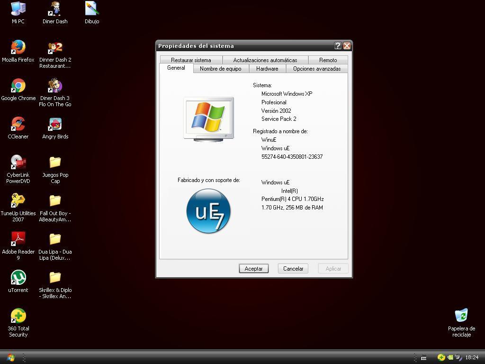Click the Cancelar button

(293, 269)
